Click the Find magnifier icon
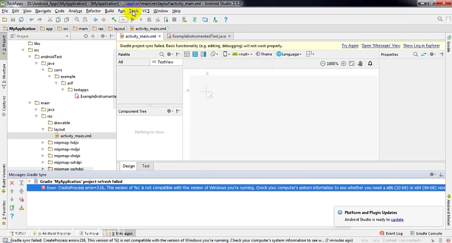This screenshot has height=243, width=452. (77, 20)
